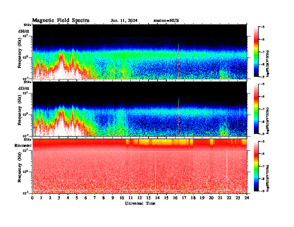The width and height of the screenshot is (294, 227).
Task: Click the Riometer spectrogram color bar
Action: 256,166
